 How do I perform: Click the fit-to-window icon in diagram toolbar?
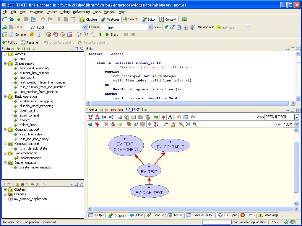[x=188, y=124]
